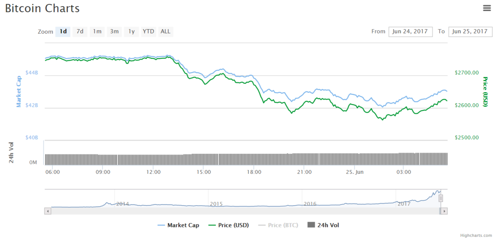This screenshot has width=504, height=241.
Task: Open the chart context hamburger menu
Action: tap(487, 8)
